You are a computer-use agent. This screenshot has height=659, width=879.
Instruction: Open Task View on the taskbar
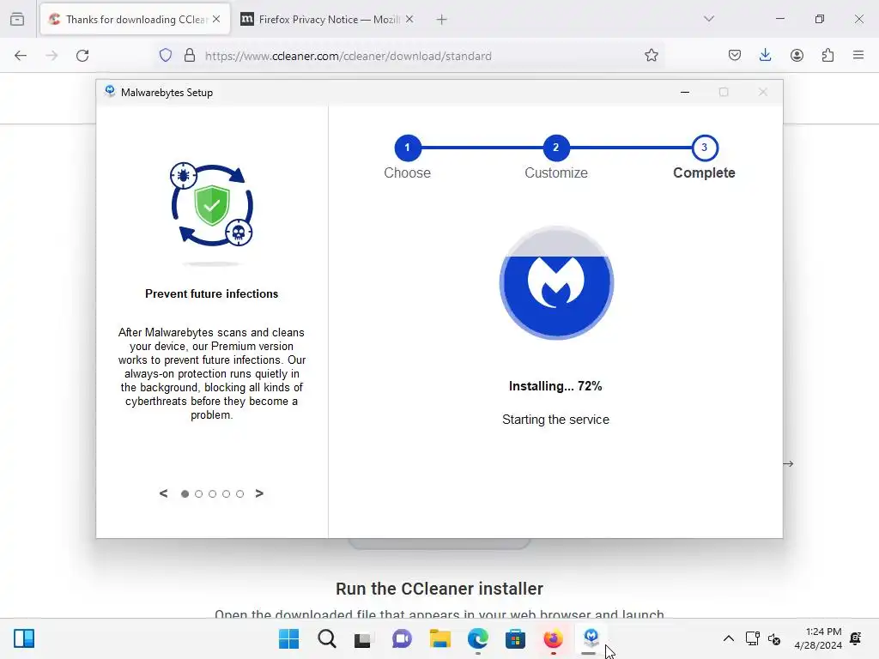tap(363, 638)
